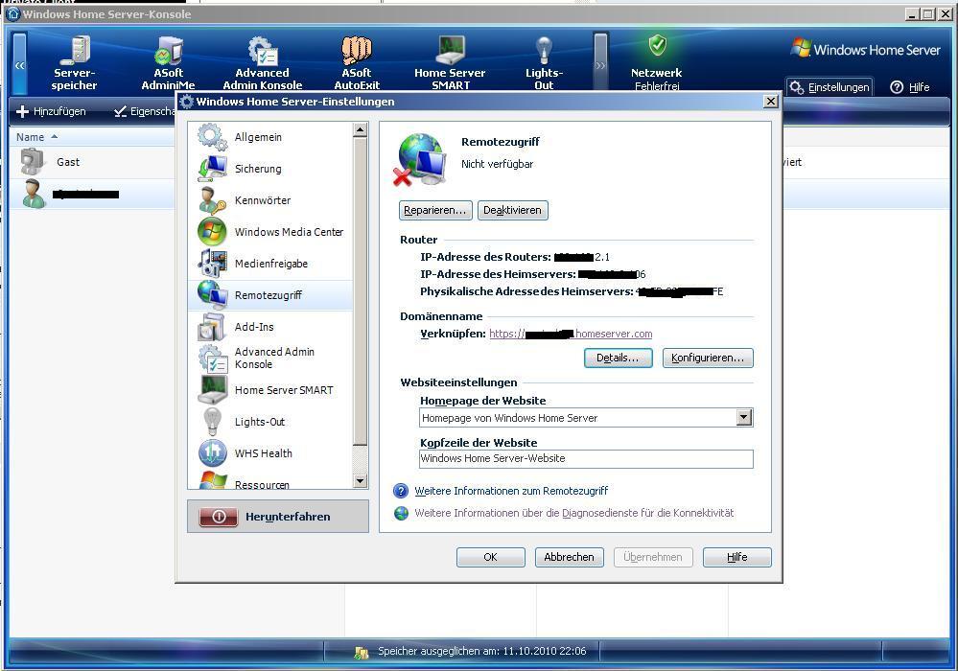Click the Netzwerk Fehlerfrei status shield
The height and width of the screenshot is (671, 958).
(x=657, y=63)
